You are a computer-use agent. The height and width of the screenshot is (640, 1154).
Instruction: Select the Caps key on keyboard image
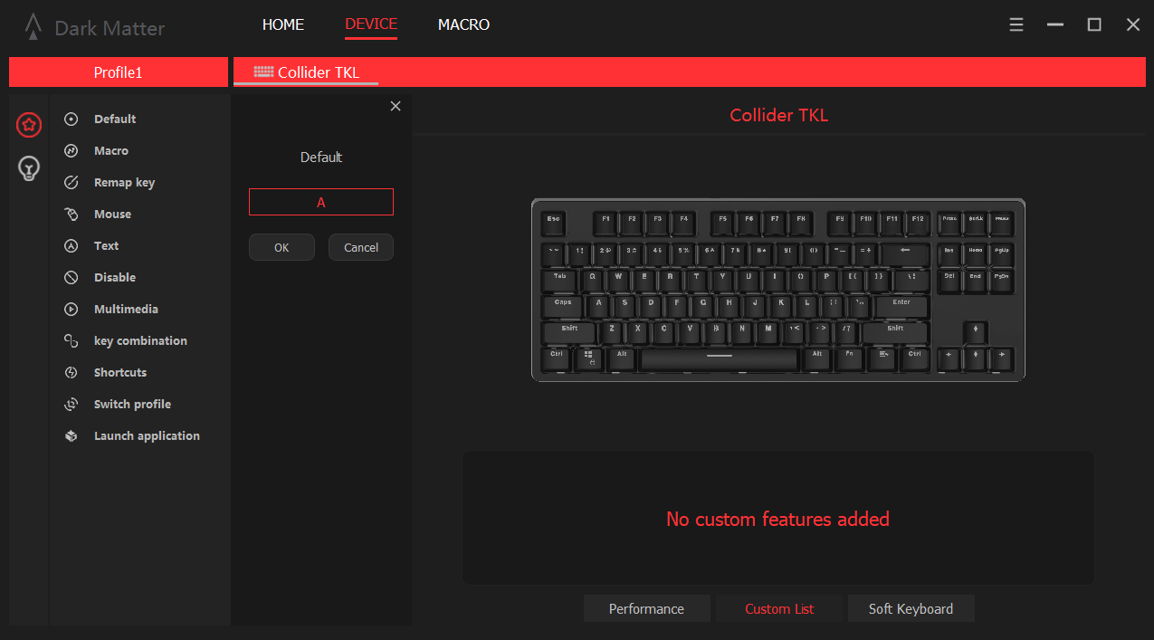click(563, 307)
